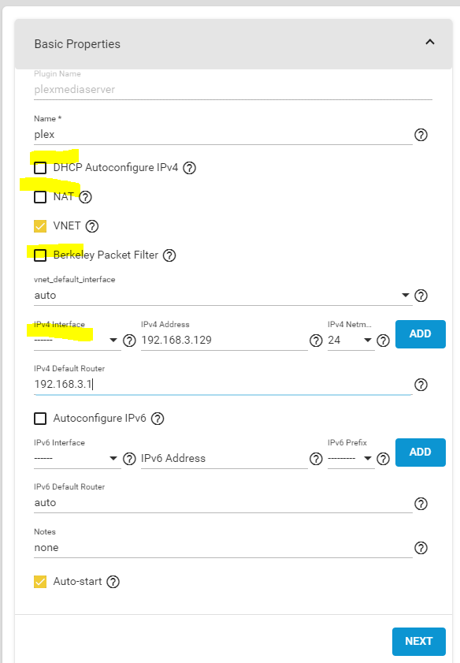Click the NEXT button
Image resolution: width=460 pixels, height=663 pixels.
pyautogui.click(x=418, y=642)
